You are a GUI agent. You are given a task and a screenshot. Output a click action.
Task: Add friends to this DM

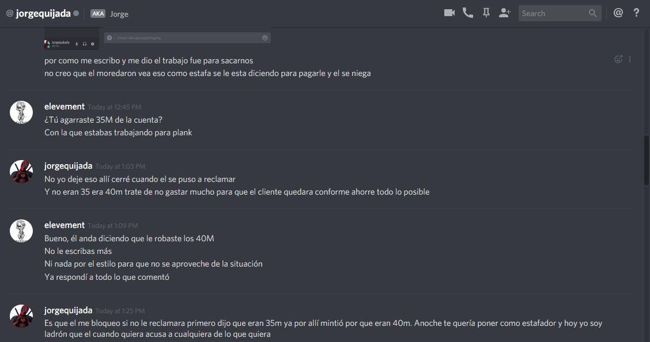(504, 13)
